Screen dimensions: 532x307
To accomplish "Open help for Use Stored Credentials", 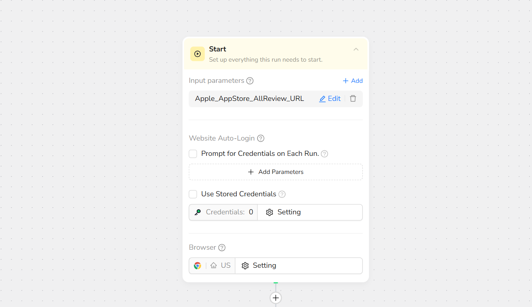I will (282, 194).
